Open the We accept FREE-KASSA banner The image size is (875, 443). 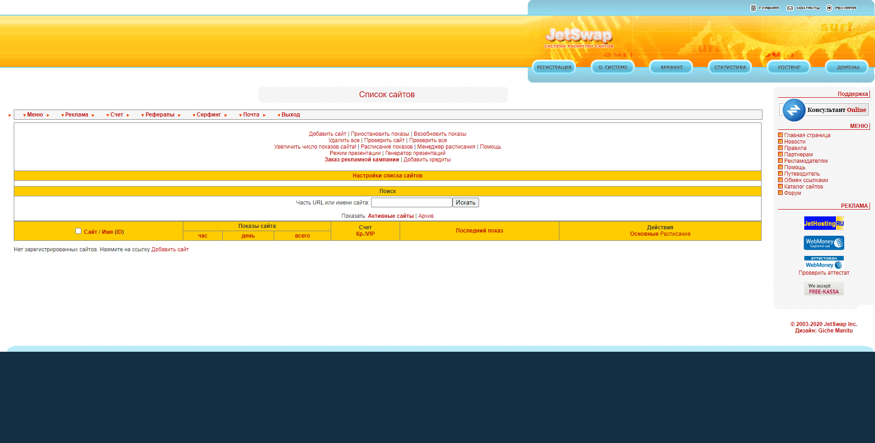(x=824, y=289)
